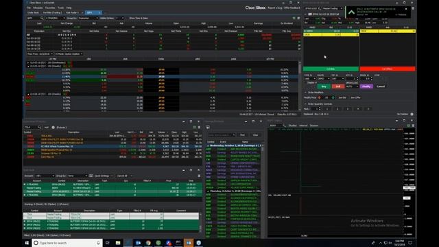
Task: Tick checkbox of last V-TRADING working order row
Action: point(25,195)
